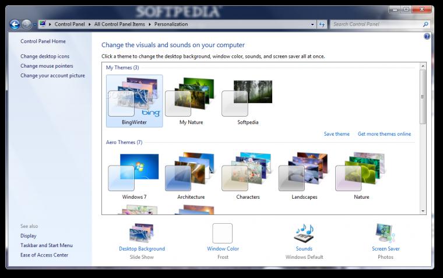The image size is (443, 278).
Task: Select Personalization breadcrumb segment
Action: pyautogui.click(x=171, y=24)
